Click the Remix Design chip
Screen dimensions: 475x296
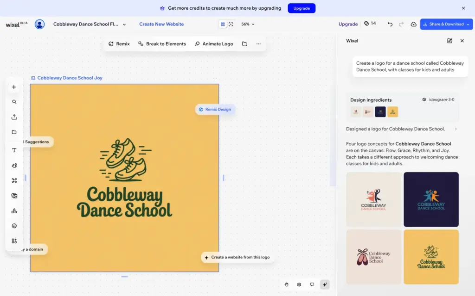pyautogui.click(x=215, y=109)
